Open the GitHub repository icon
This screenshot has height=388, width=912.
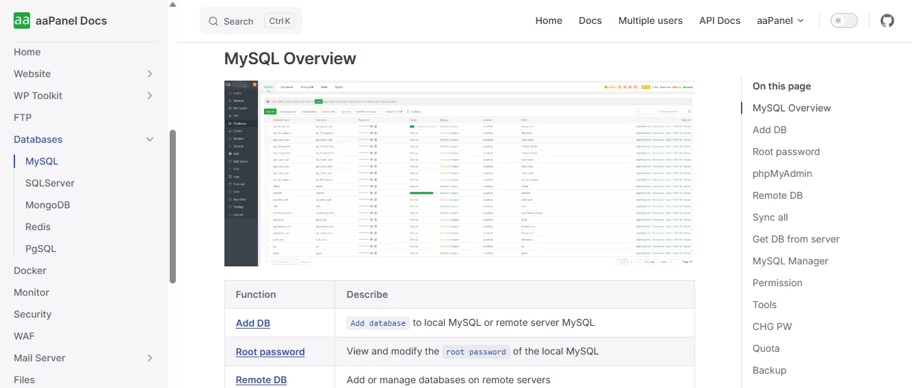click(887, 20)
